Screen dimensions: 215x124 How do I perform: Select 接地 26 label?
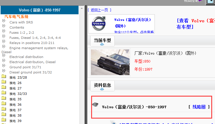tap(15, 83)
